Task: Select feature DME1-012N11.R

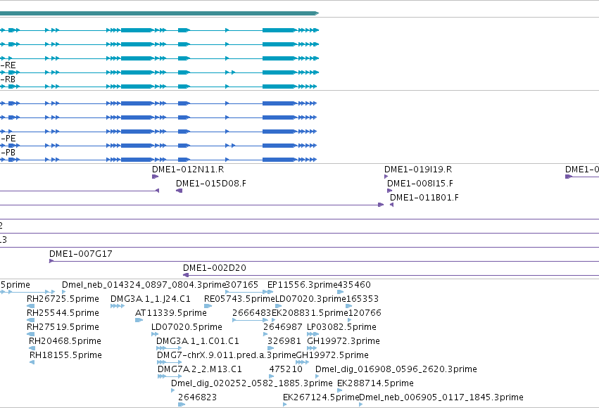Action: pos(188,170)
